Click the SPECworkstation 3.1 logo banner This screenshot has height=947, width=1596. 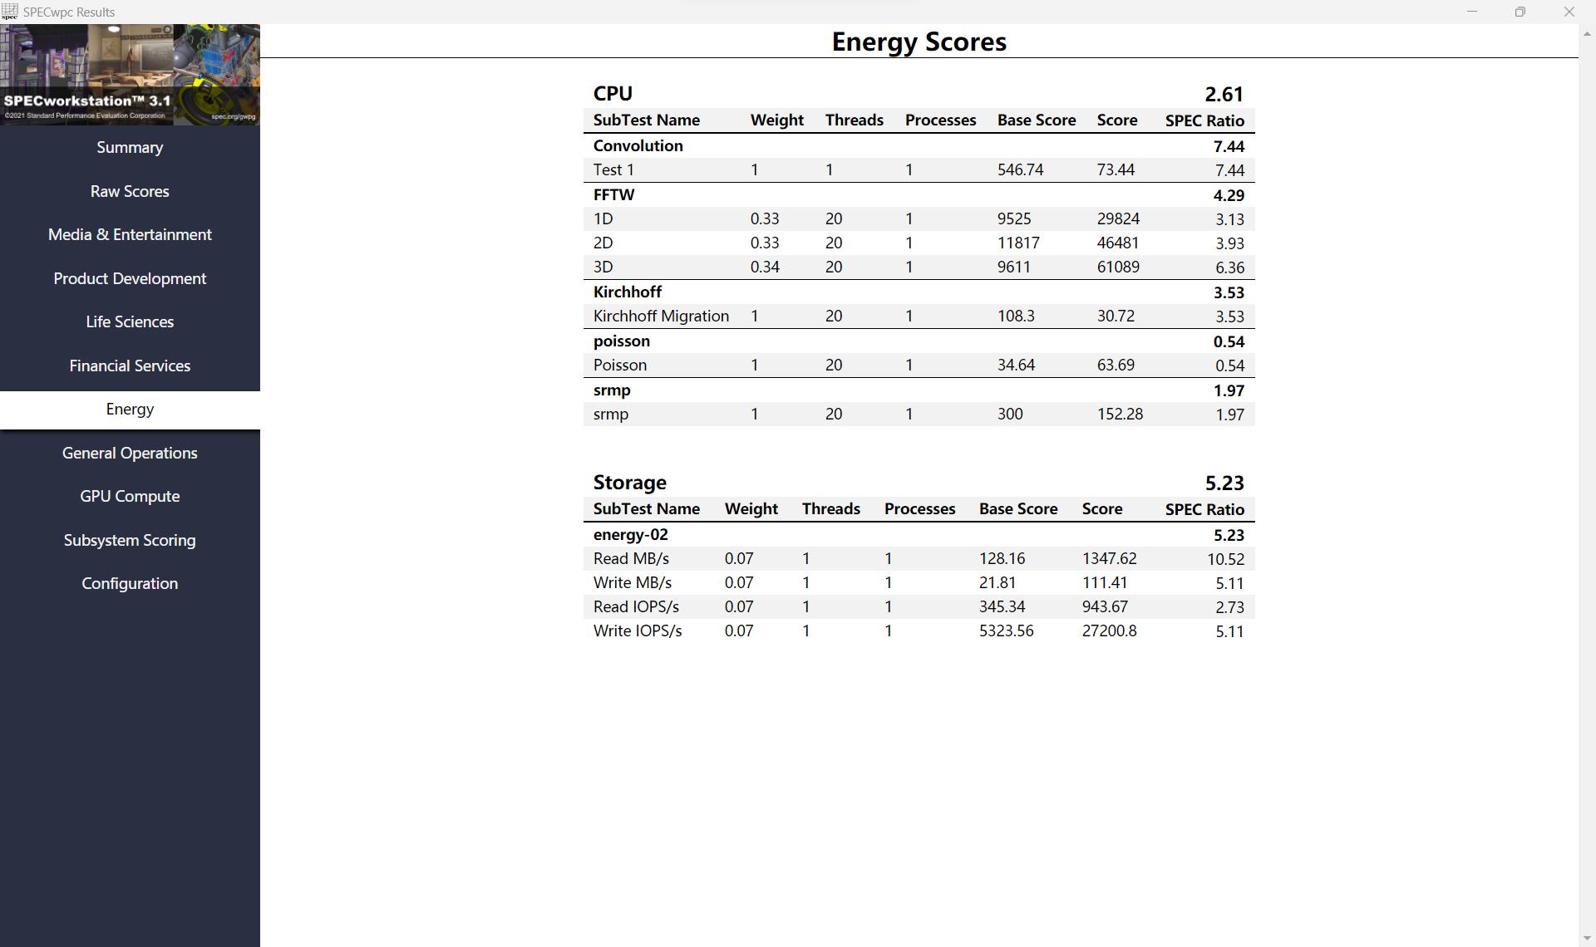[130, 75]
